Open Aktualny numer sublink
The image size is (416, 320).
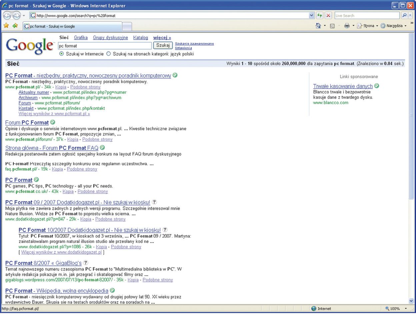pos(34,92)
